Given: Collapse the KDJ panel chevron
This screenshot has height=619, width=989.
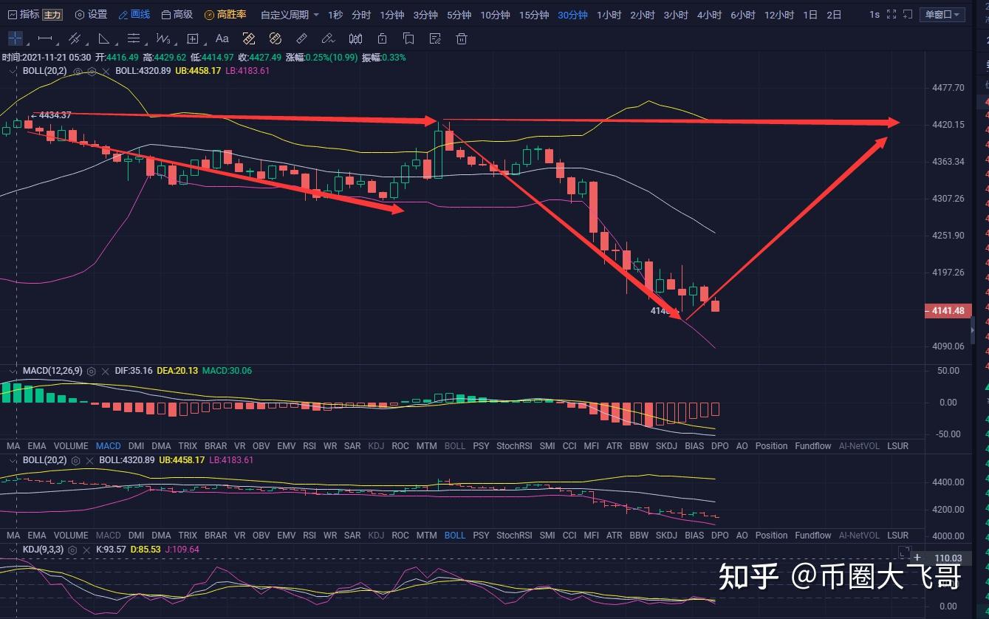Looking at the screenshot, I should (x=13, y=550).
